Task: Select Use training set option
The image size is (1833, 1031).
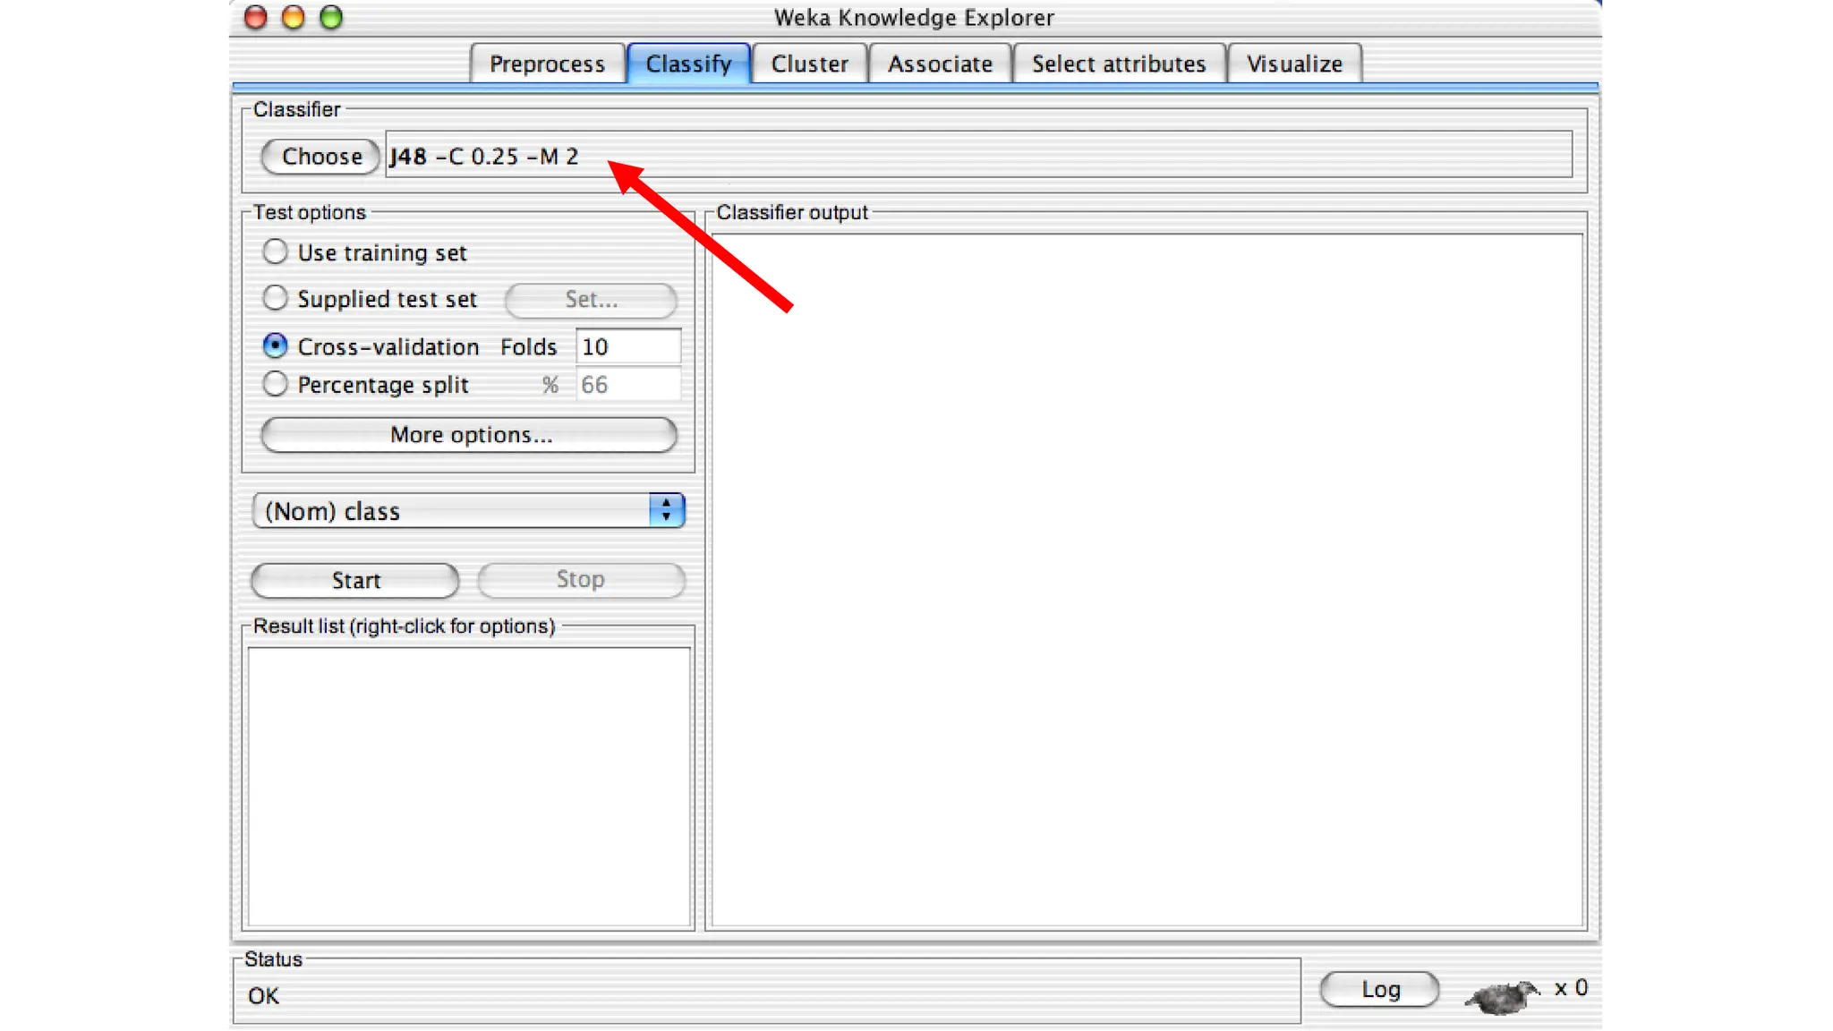Action: click(276, 251)
